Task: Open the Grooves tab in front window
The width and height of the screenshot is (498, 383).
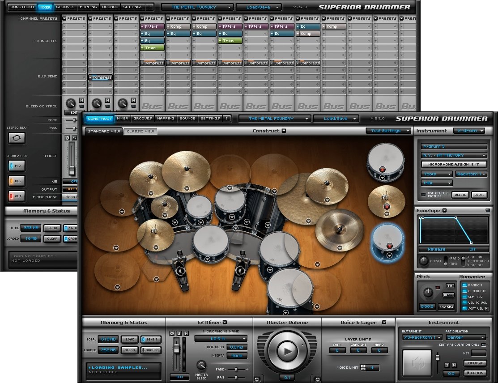Action: pyautogui.click(x=143, y=119)
